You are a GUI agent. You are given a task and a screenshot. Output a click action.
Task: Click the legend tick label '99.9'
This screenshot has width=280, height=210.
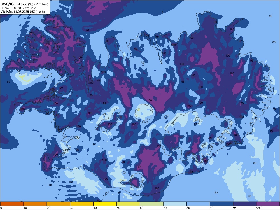(259, 208)
